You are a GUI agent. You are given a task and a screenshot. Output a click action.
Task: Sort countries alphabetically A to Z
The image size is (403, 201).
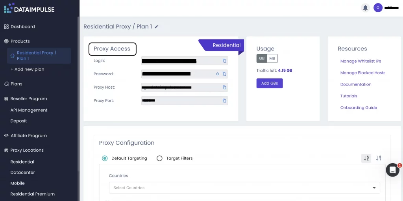coord(366,158)
